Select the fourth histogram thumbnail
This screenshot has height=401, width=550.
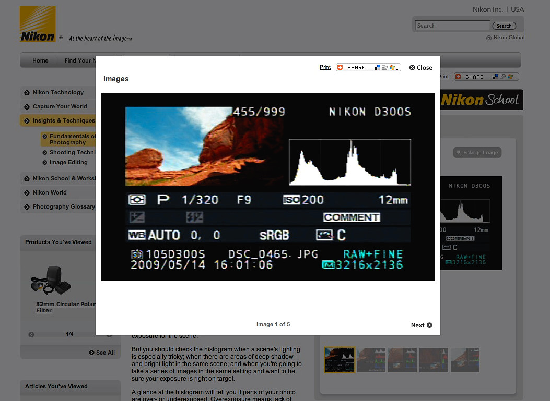pyautogui.click(x=434, y=360)
